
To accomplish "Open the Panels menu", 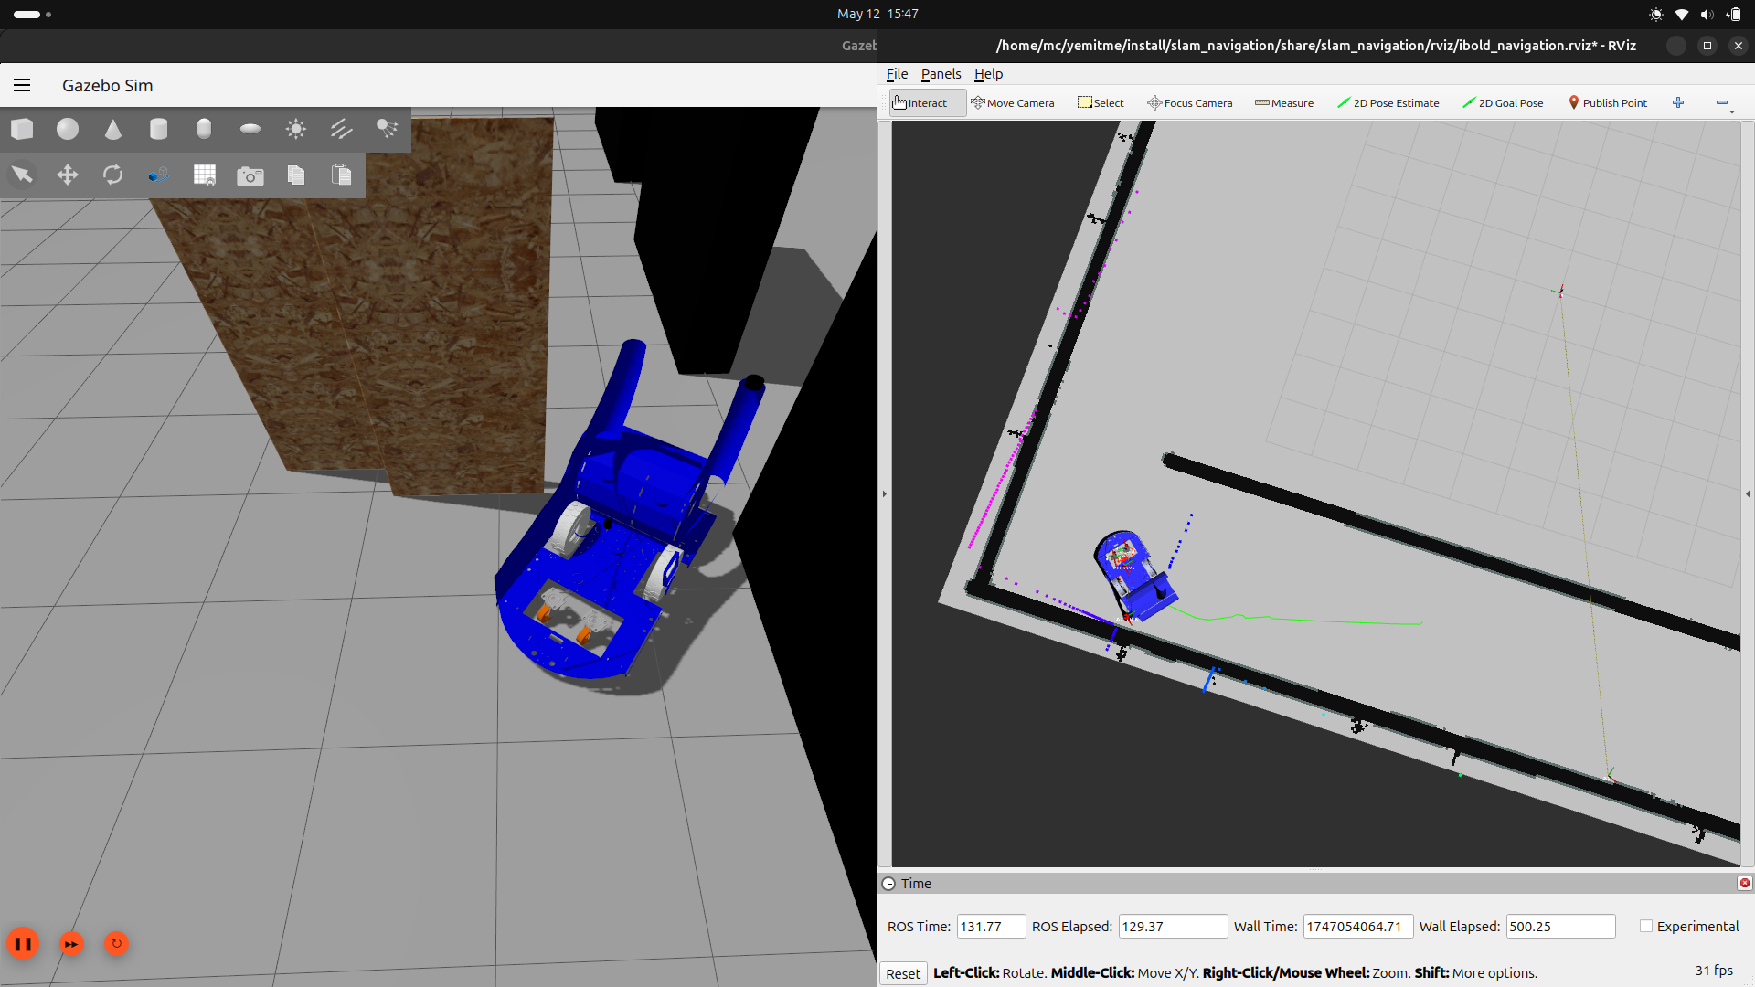I will [x=941, y=74].
